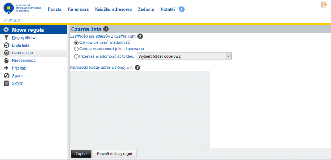Go to Reguły filtrów link
Viewport: 331px width, 160px height.
point(24,38)
